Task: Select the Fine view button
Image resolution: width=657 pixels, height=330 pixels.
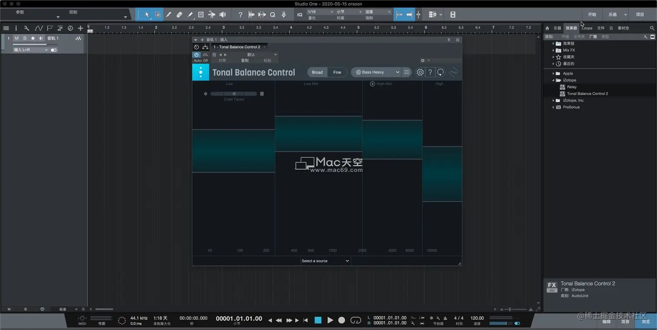Action: [x=337, y=72]
